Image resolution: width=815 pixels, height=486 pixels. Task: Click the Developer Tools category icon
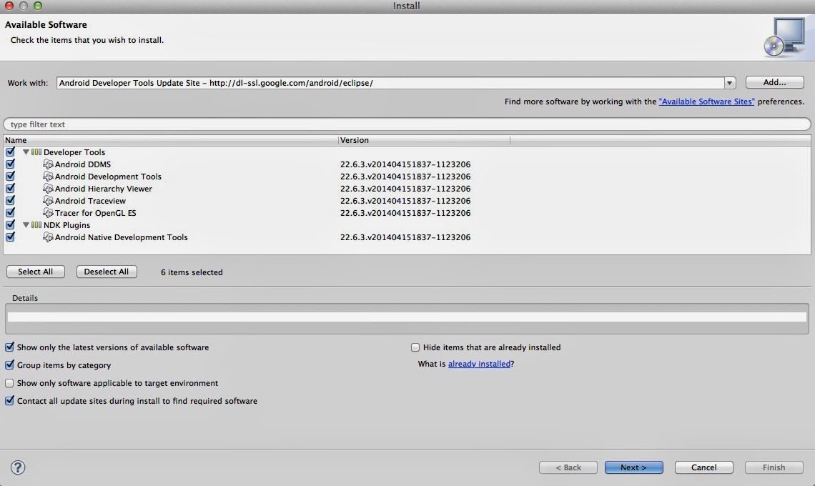coord(36,152)
